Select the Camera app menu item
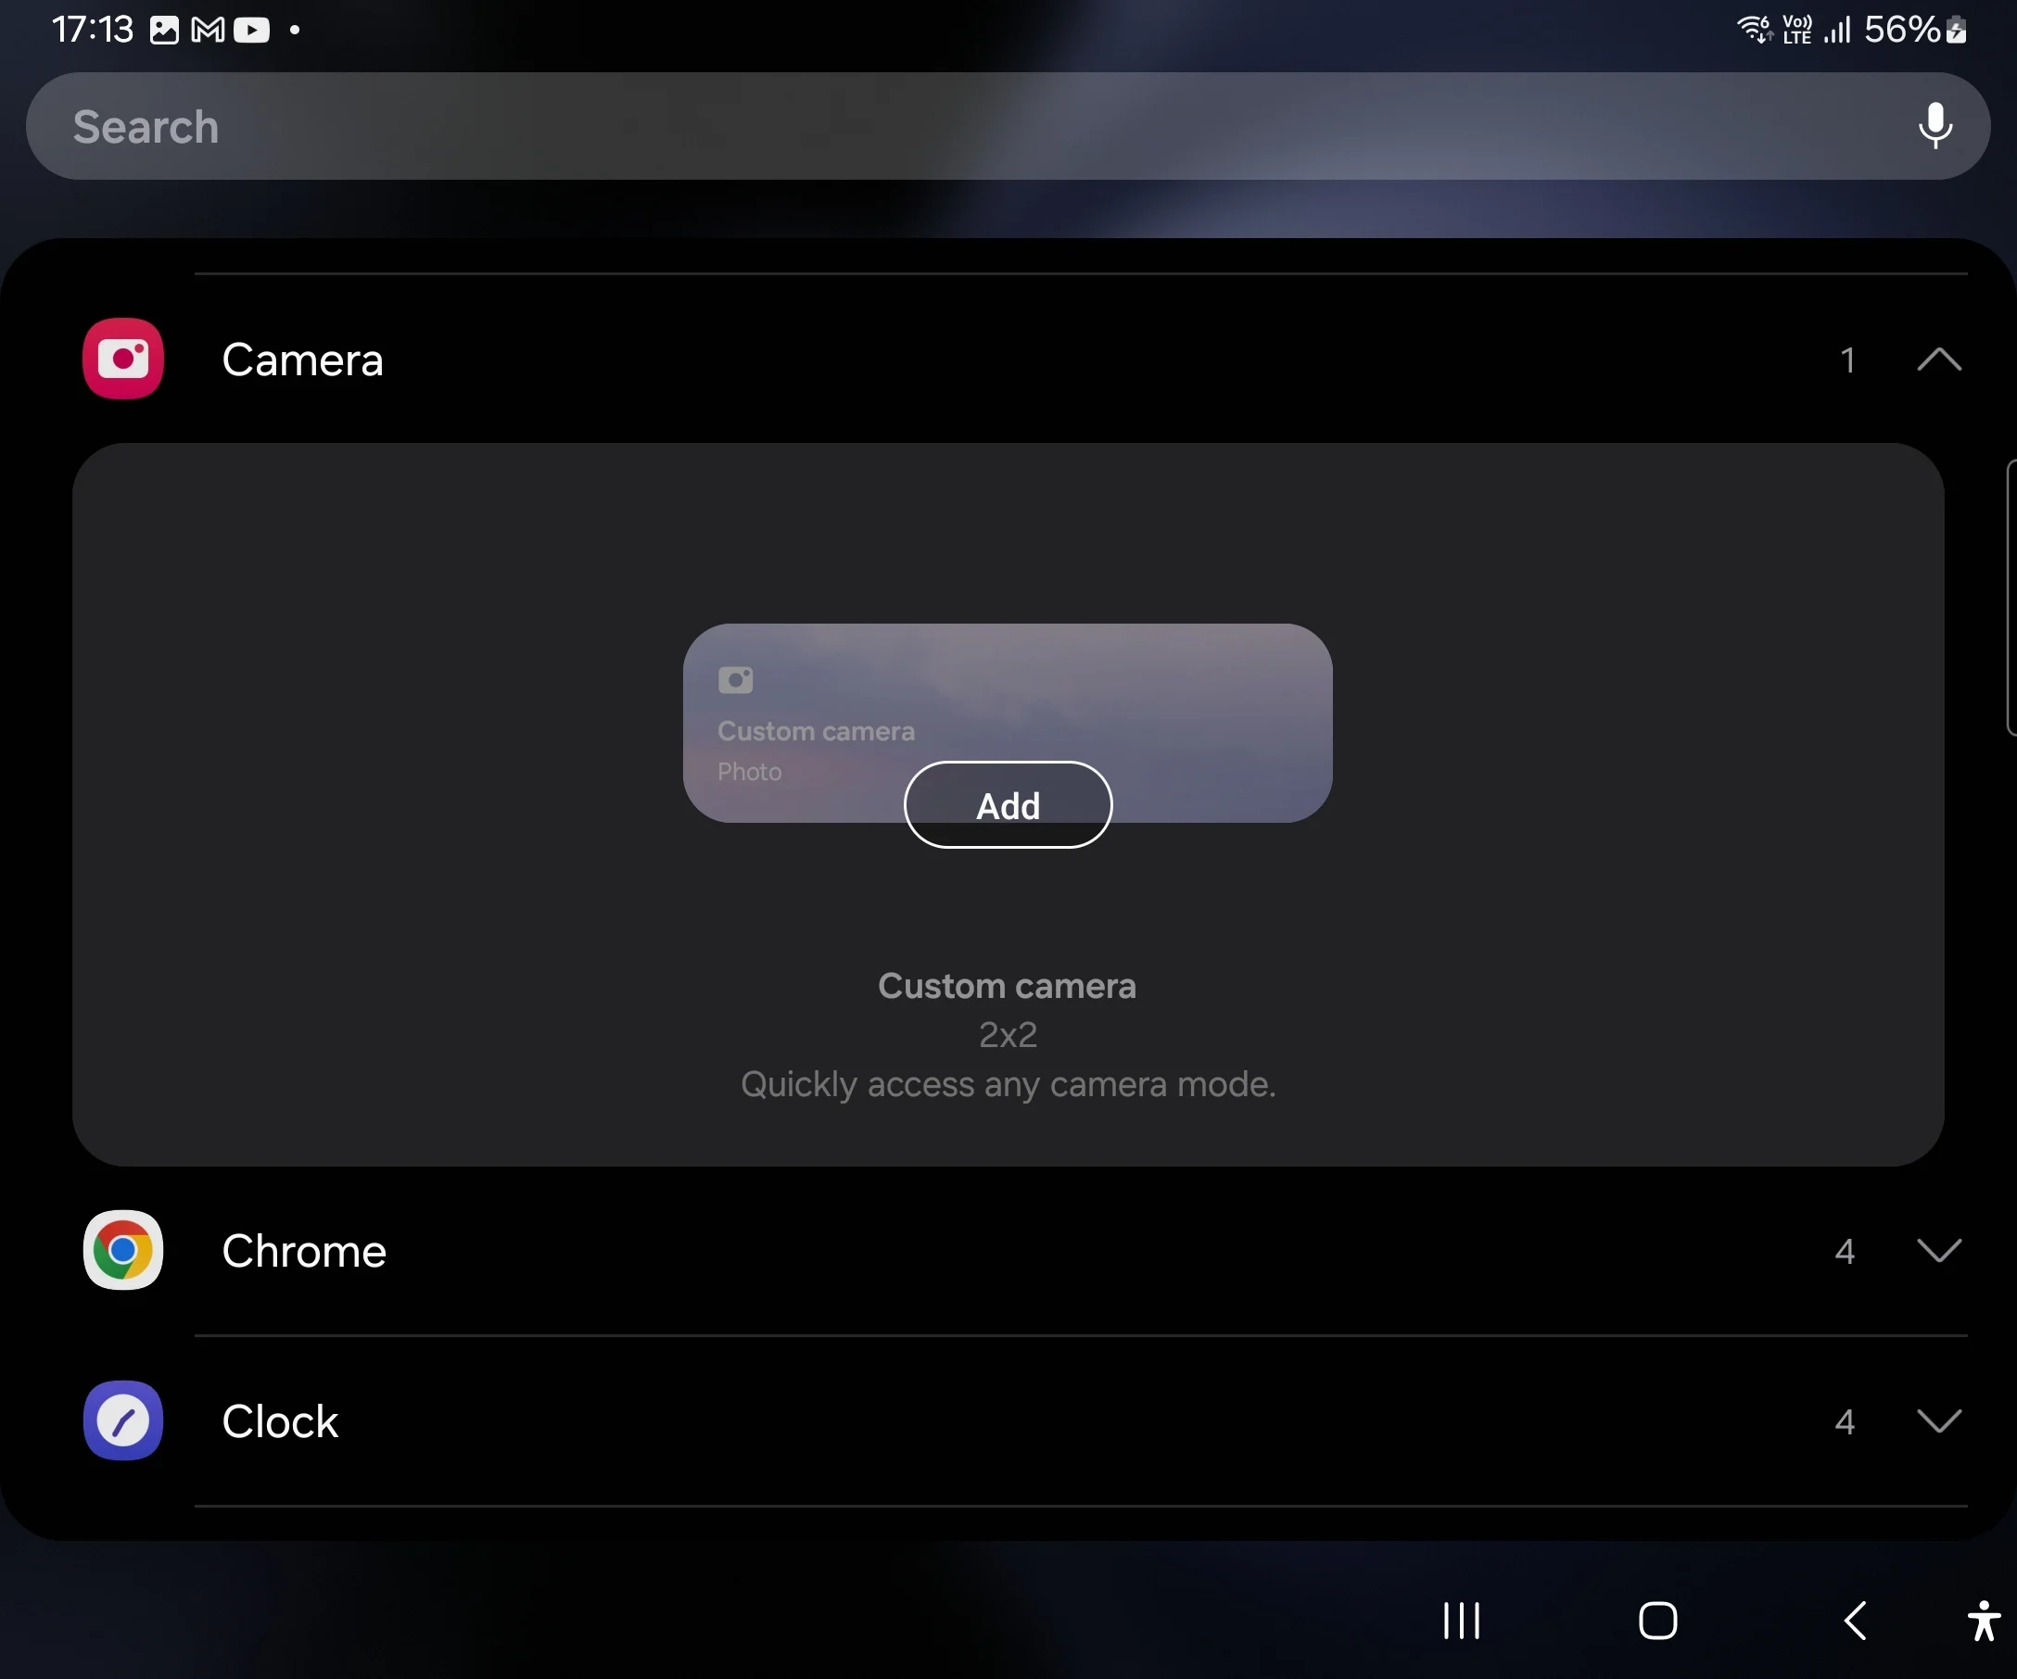 pyautogui.click(x=305, y=359)
